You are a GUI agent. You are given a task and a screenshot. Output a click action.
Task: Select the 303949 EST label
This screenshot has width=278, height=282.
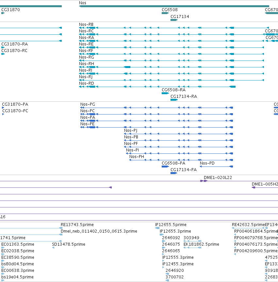(x=191, y=238)
